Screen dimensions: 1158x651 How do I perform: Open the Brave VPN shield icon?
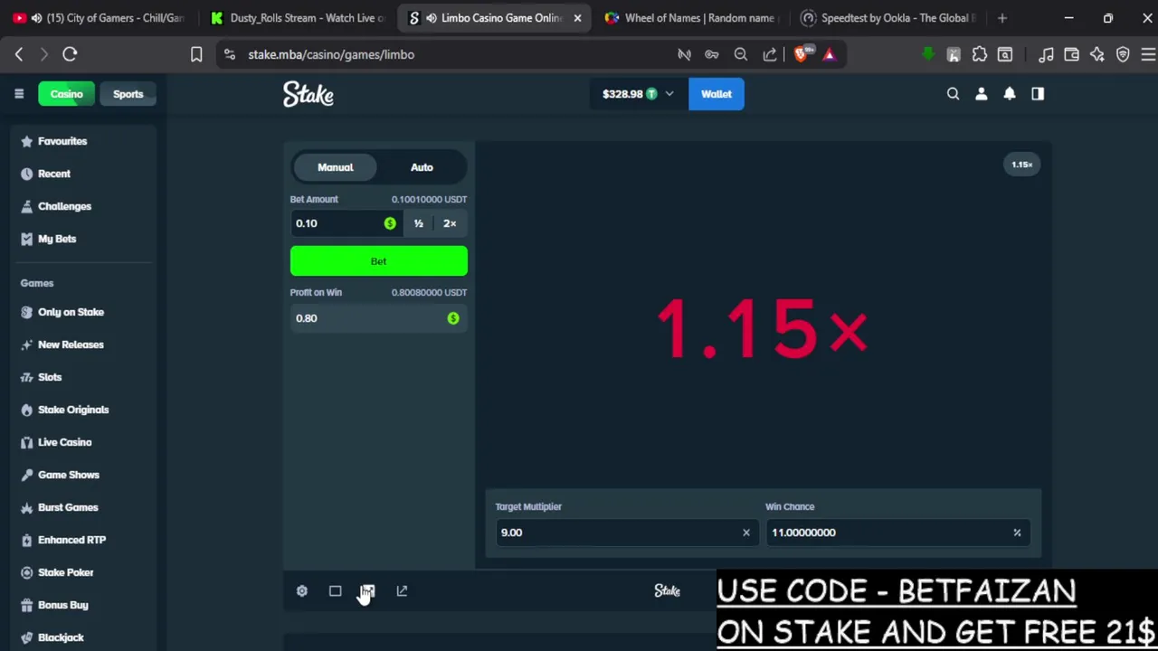(x=1123, y=54)
